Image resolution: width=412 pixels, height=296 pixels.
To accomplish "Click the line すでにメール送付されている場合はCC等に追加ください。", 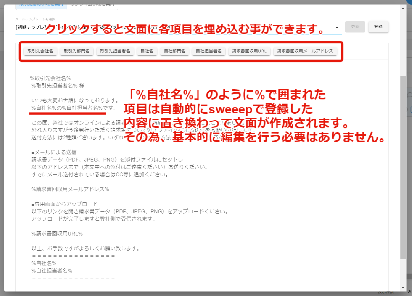I will 100,175.
